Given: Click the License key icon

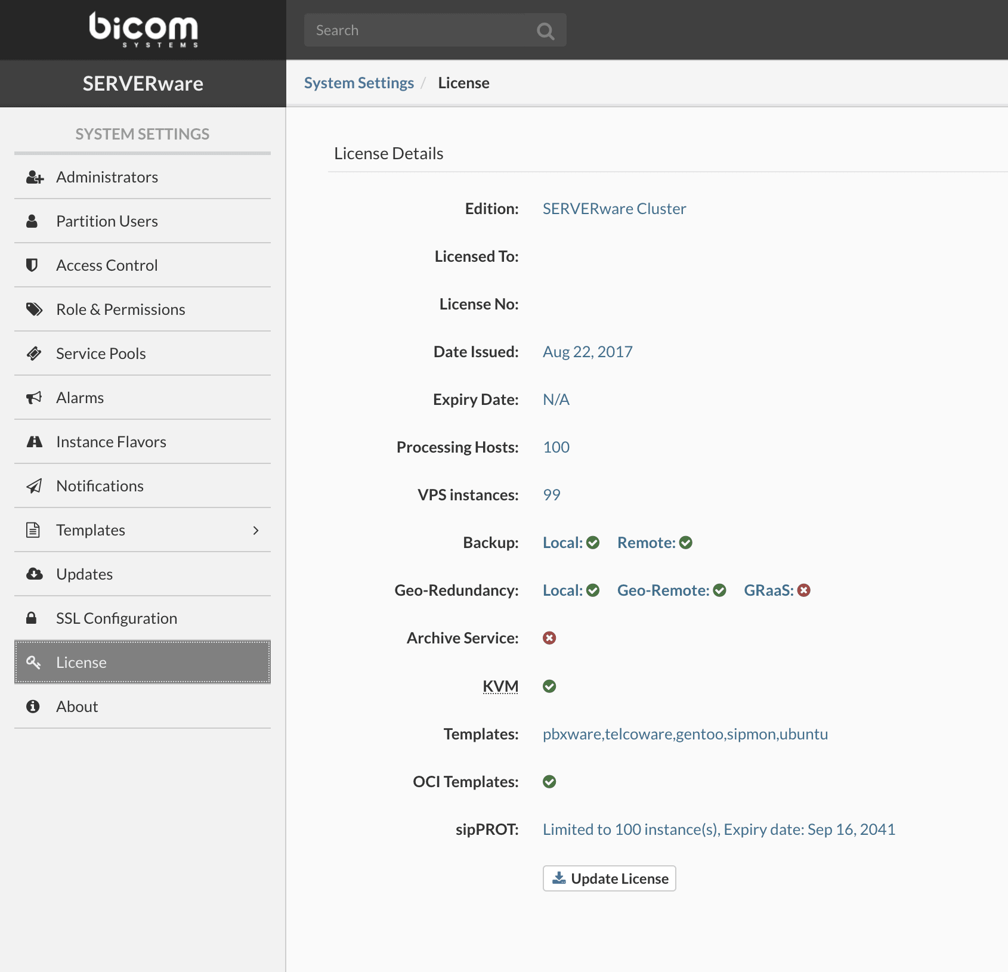Looking at the screenshot, I should [33, 663].
